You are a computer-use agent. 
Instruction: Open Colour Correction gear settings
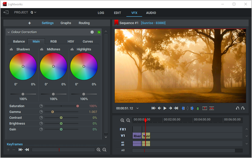coord(92,32)
